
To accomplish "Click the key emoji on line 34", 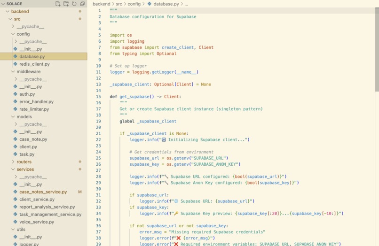I will point(176,214).
